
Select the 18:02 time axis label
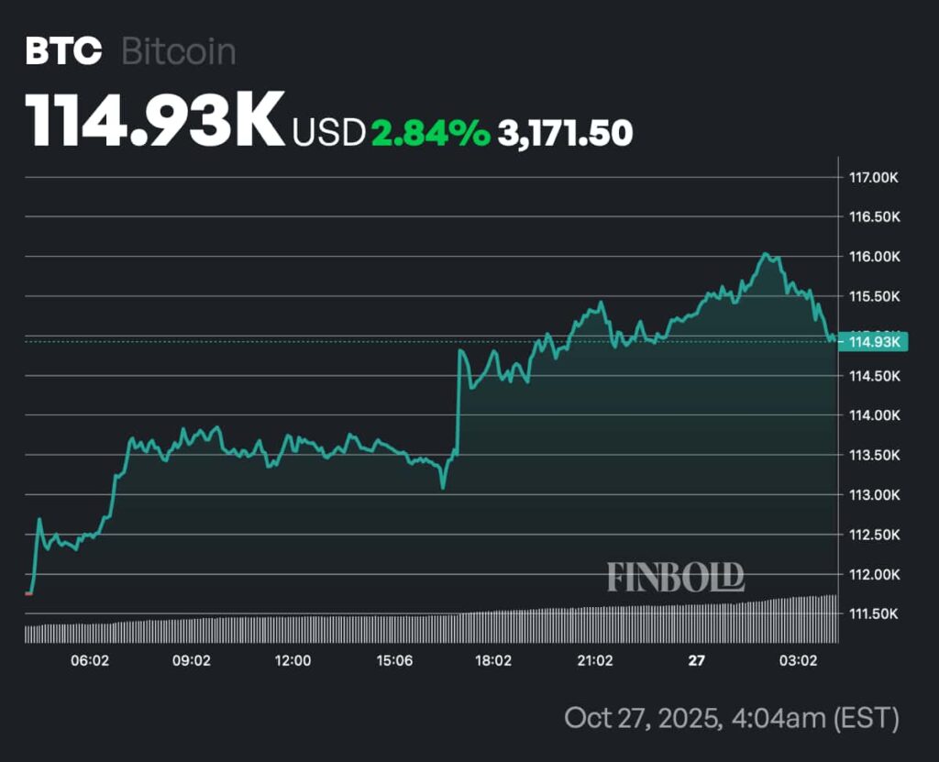[x=494, y=660]
